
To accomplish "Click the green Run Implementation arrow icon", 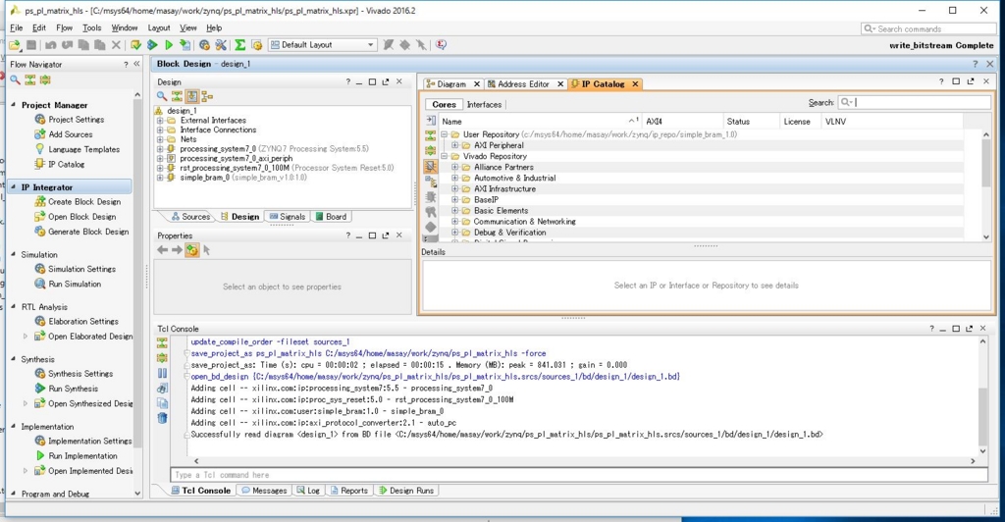I will (x=169, y=45).
